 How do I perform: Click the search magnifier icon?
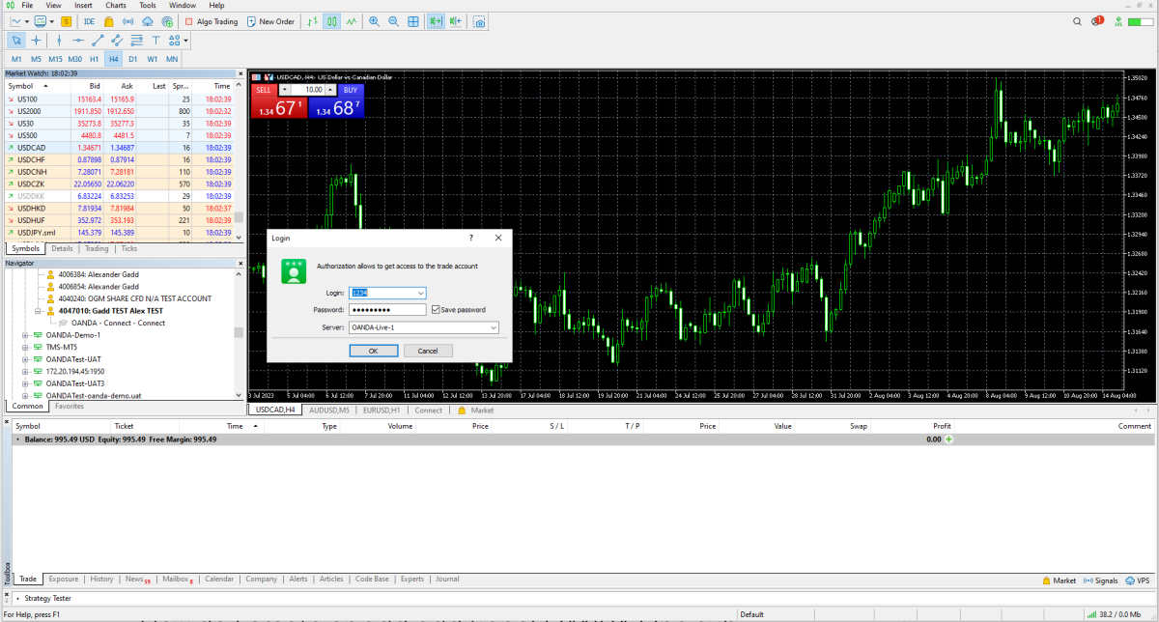click(1078, 21)
